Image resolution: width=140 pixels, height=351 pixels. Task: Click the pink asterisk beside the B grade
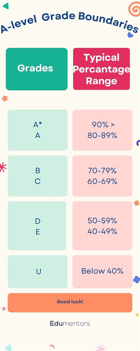pos(3,167)
